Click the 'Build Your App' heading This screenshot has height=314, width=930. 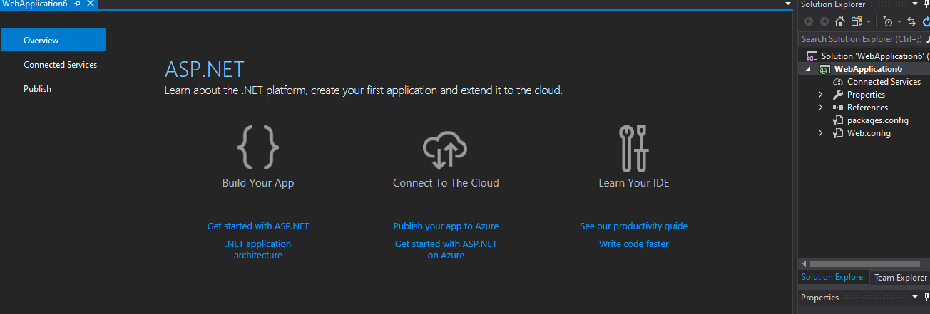pos(258,183)
